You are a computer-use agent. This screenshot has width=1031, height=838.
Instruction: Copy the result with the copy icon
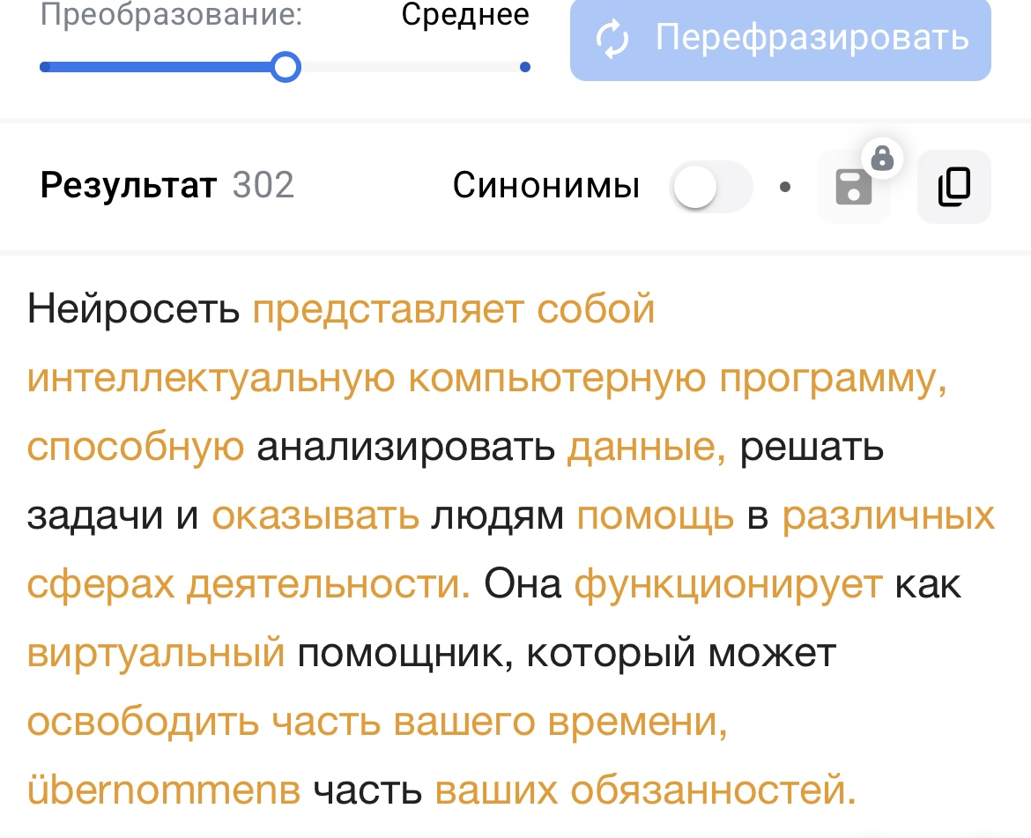pos(953,187)
